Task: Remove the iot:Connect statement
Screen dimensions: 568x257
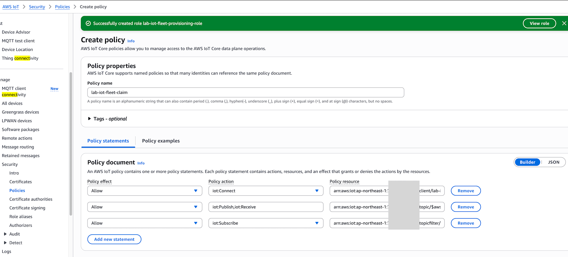Action: coord(466,191)
